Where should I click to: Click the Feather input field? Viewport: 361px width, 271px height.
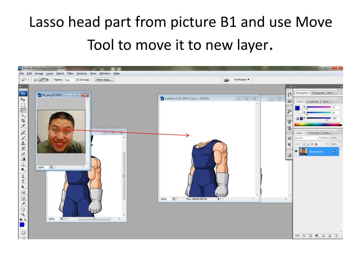pyautogui.click(x=69, y=80)
